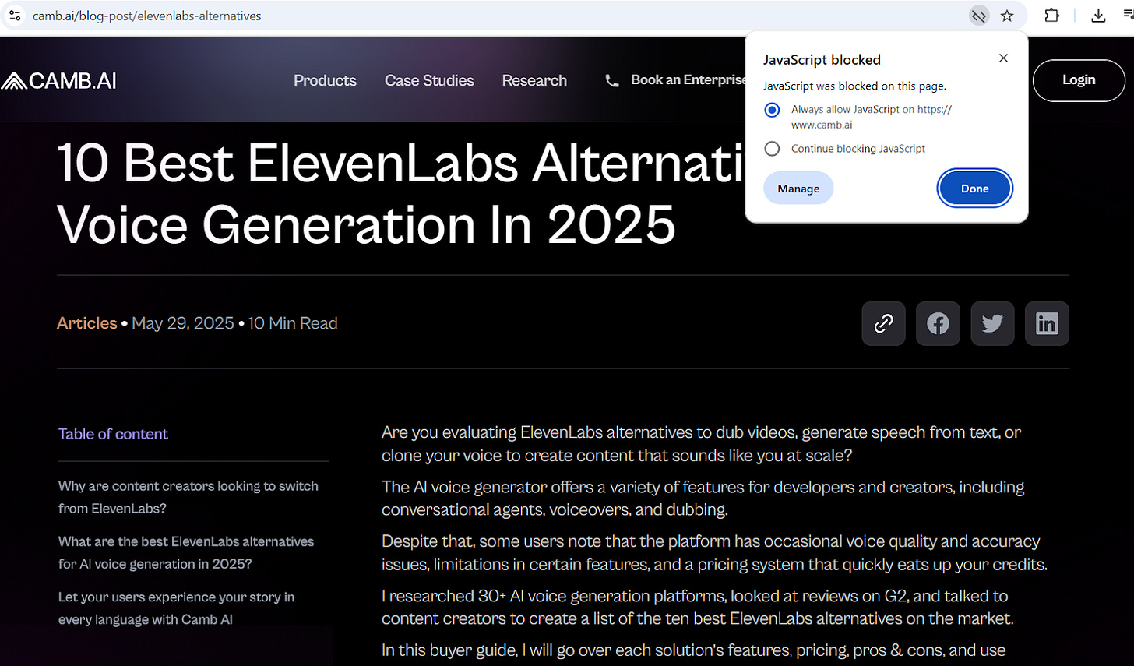1134x666 pixels.
Task: Click the JavaScript blocked icon in address bar
Action: [x=979, y=16]
